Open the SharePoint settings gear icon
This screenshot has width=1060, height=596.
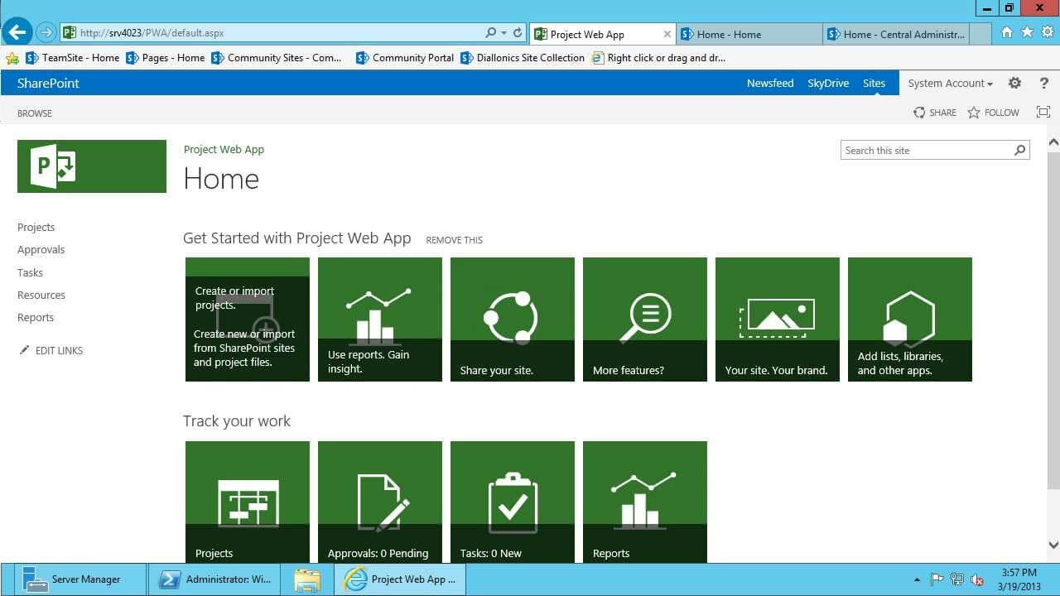[1014, 83]
